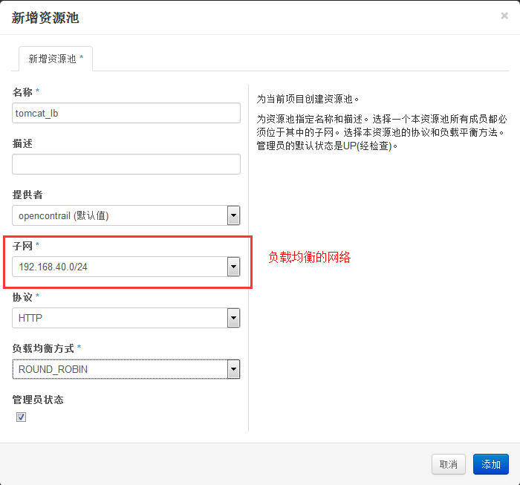Viewport: 520px width, 485px height.
Task: Expand the 负载均衡方式 dropdown showing ROUND_ROBIN
Action: pyautogui.click(x=126, y=369)
